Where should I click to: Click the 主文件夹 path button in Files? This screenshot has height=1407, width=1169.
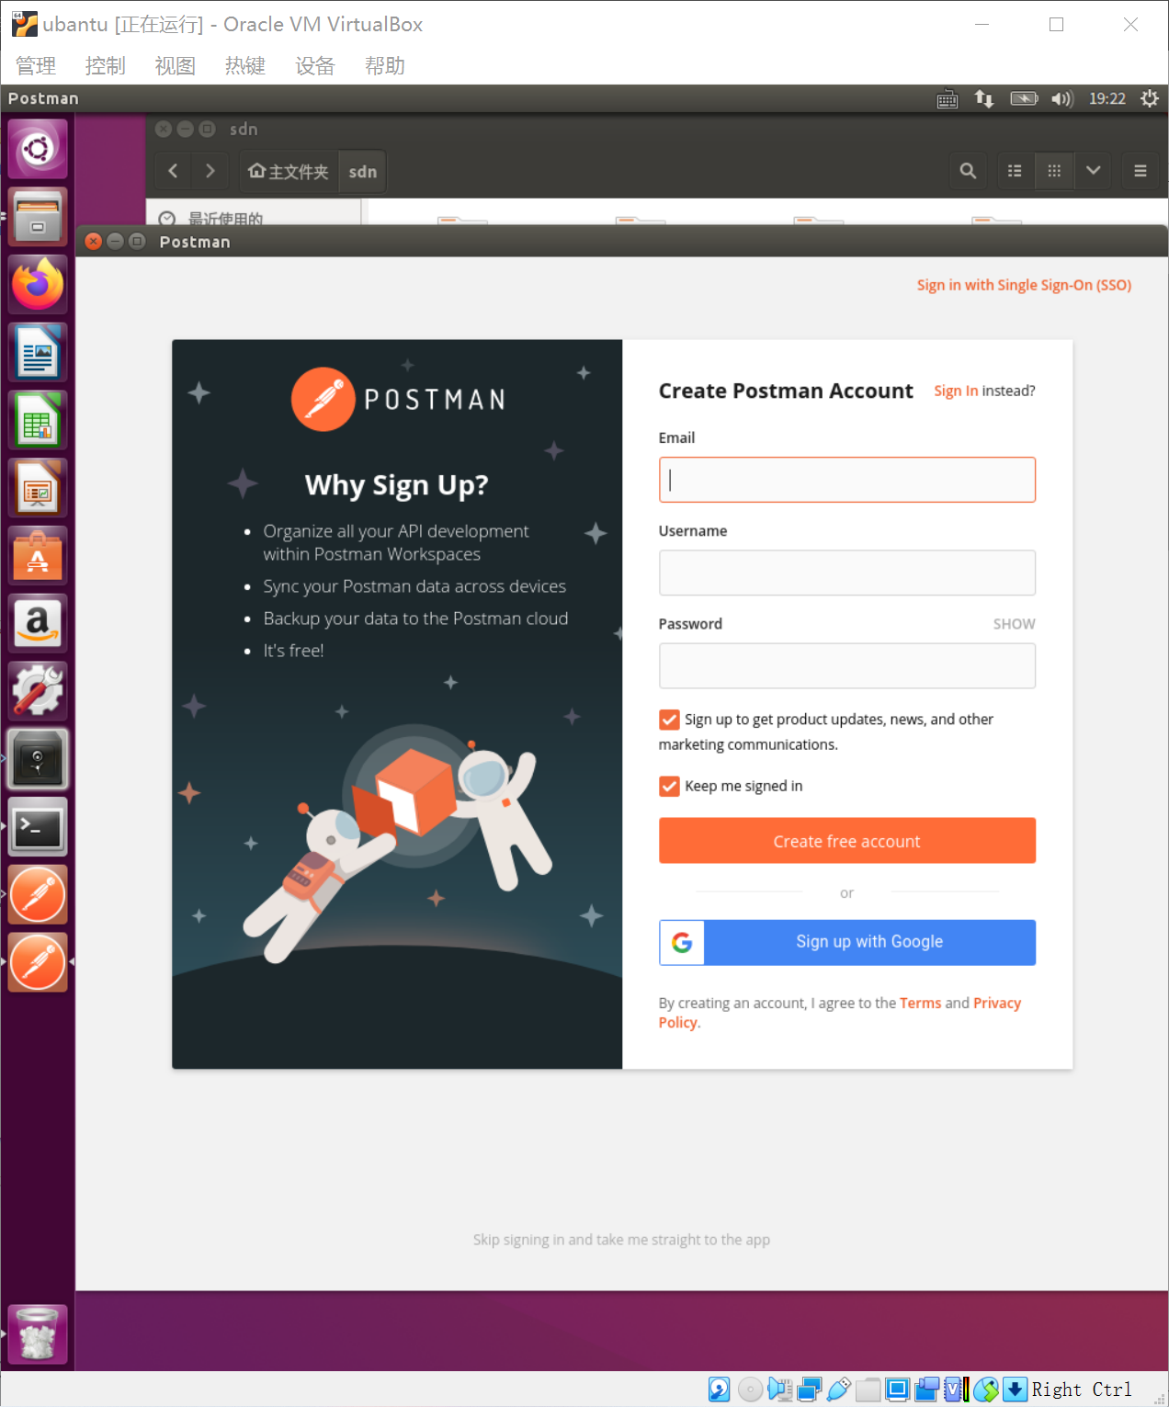(x=289, y=172)
